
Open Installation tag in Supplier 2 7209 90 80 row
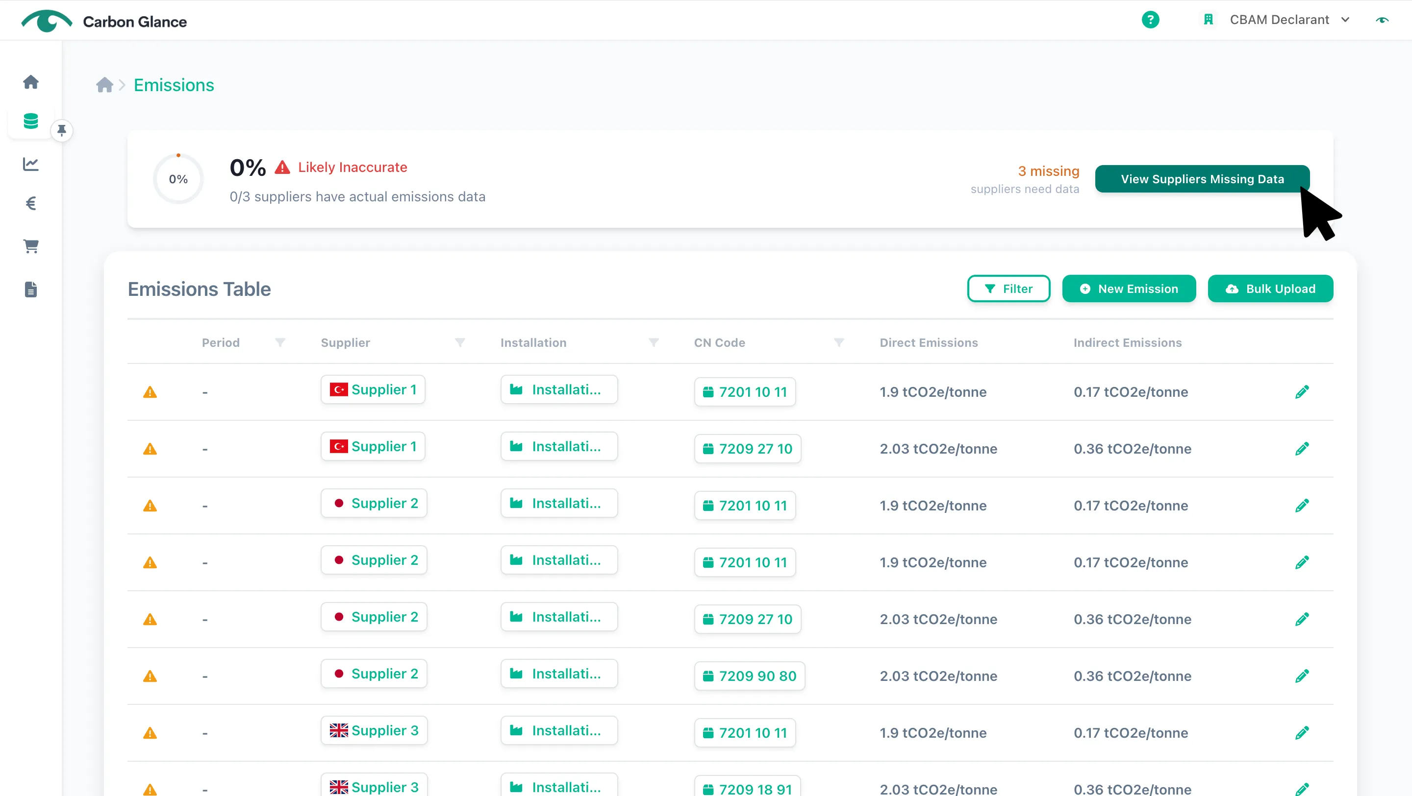559,674
